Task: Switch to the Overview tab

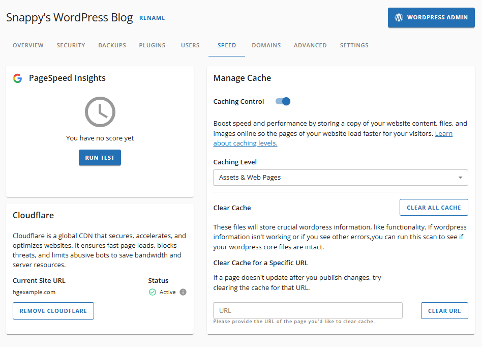Action: (x=28, y=45)
